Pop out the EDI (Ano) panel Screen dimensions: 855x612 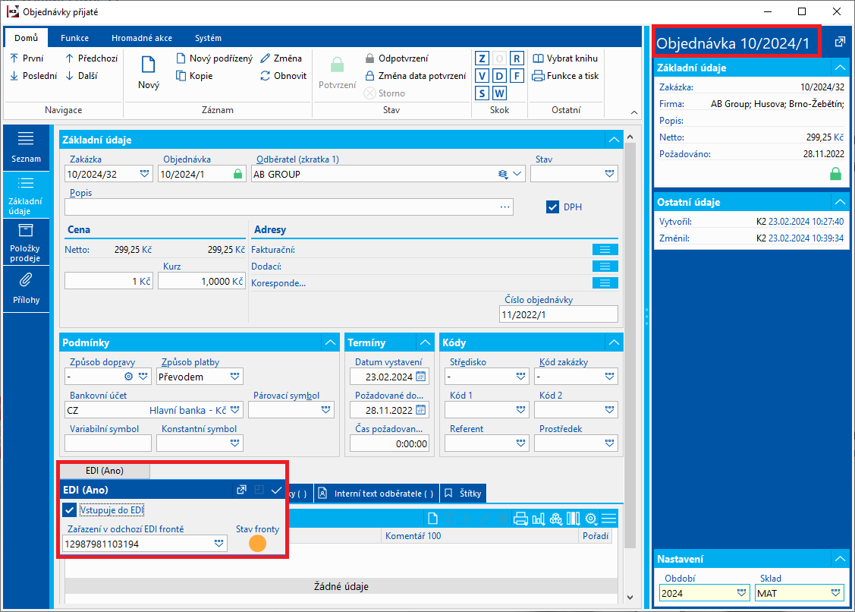[x=241, y=490]
